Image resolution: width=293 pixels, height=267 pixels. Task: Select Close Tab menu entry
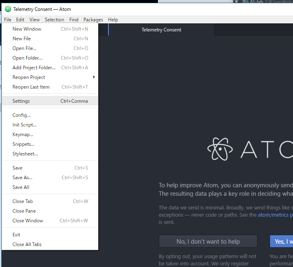(50, 201)
